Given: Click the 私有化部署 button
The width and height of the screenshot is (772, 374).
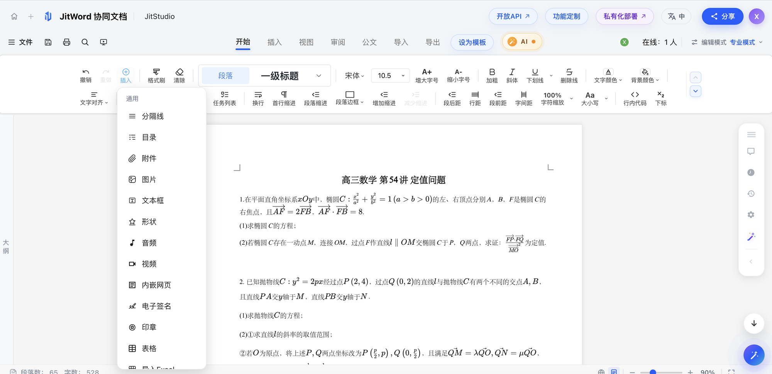Looking at the screenshot, I should point(625,16).
